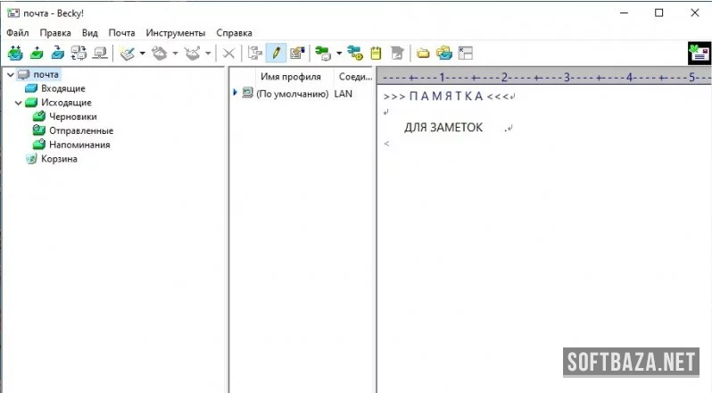Click the Receive mail toolbar icon
The image size is (712, 393).
click(x=15, y=54)
